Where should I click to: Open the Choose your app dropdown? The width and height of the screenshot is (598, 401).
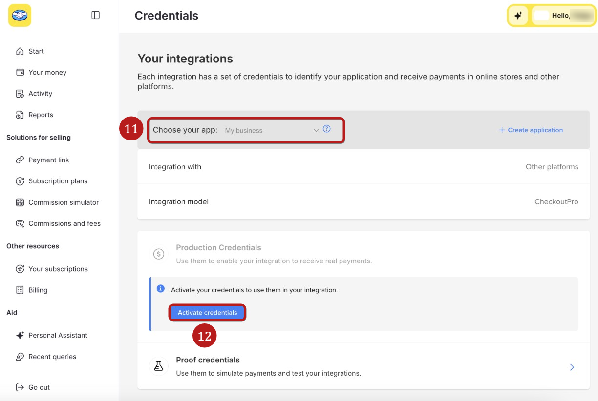(247, 130)
